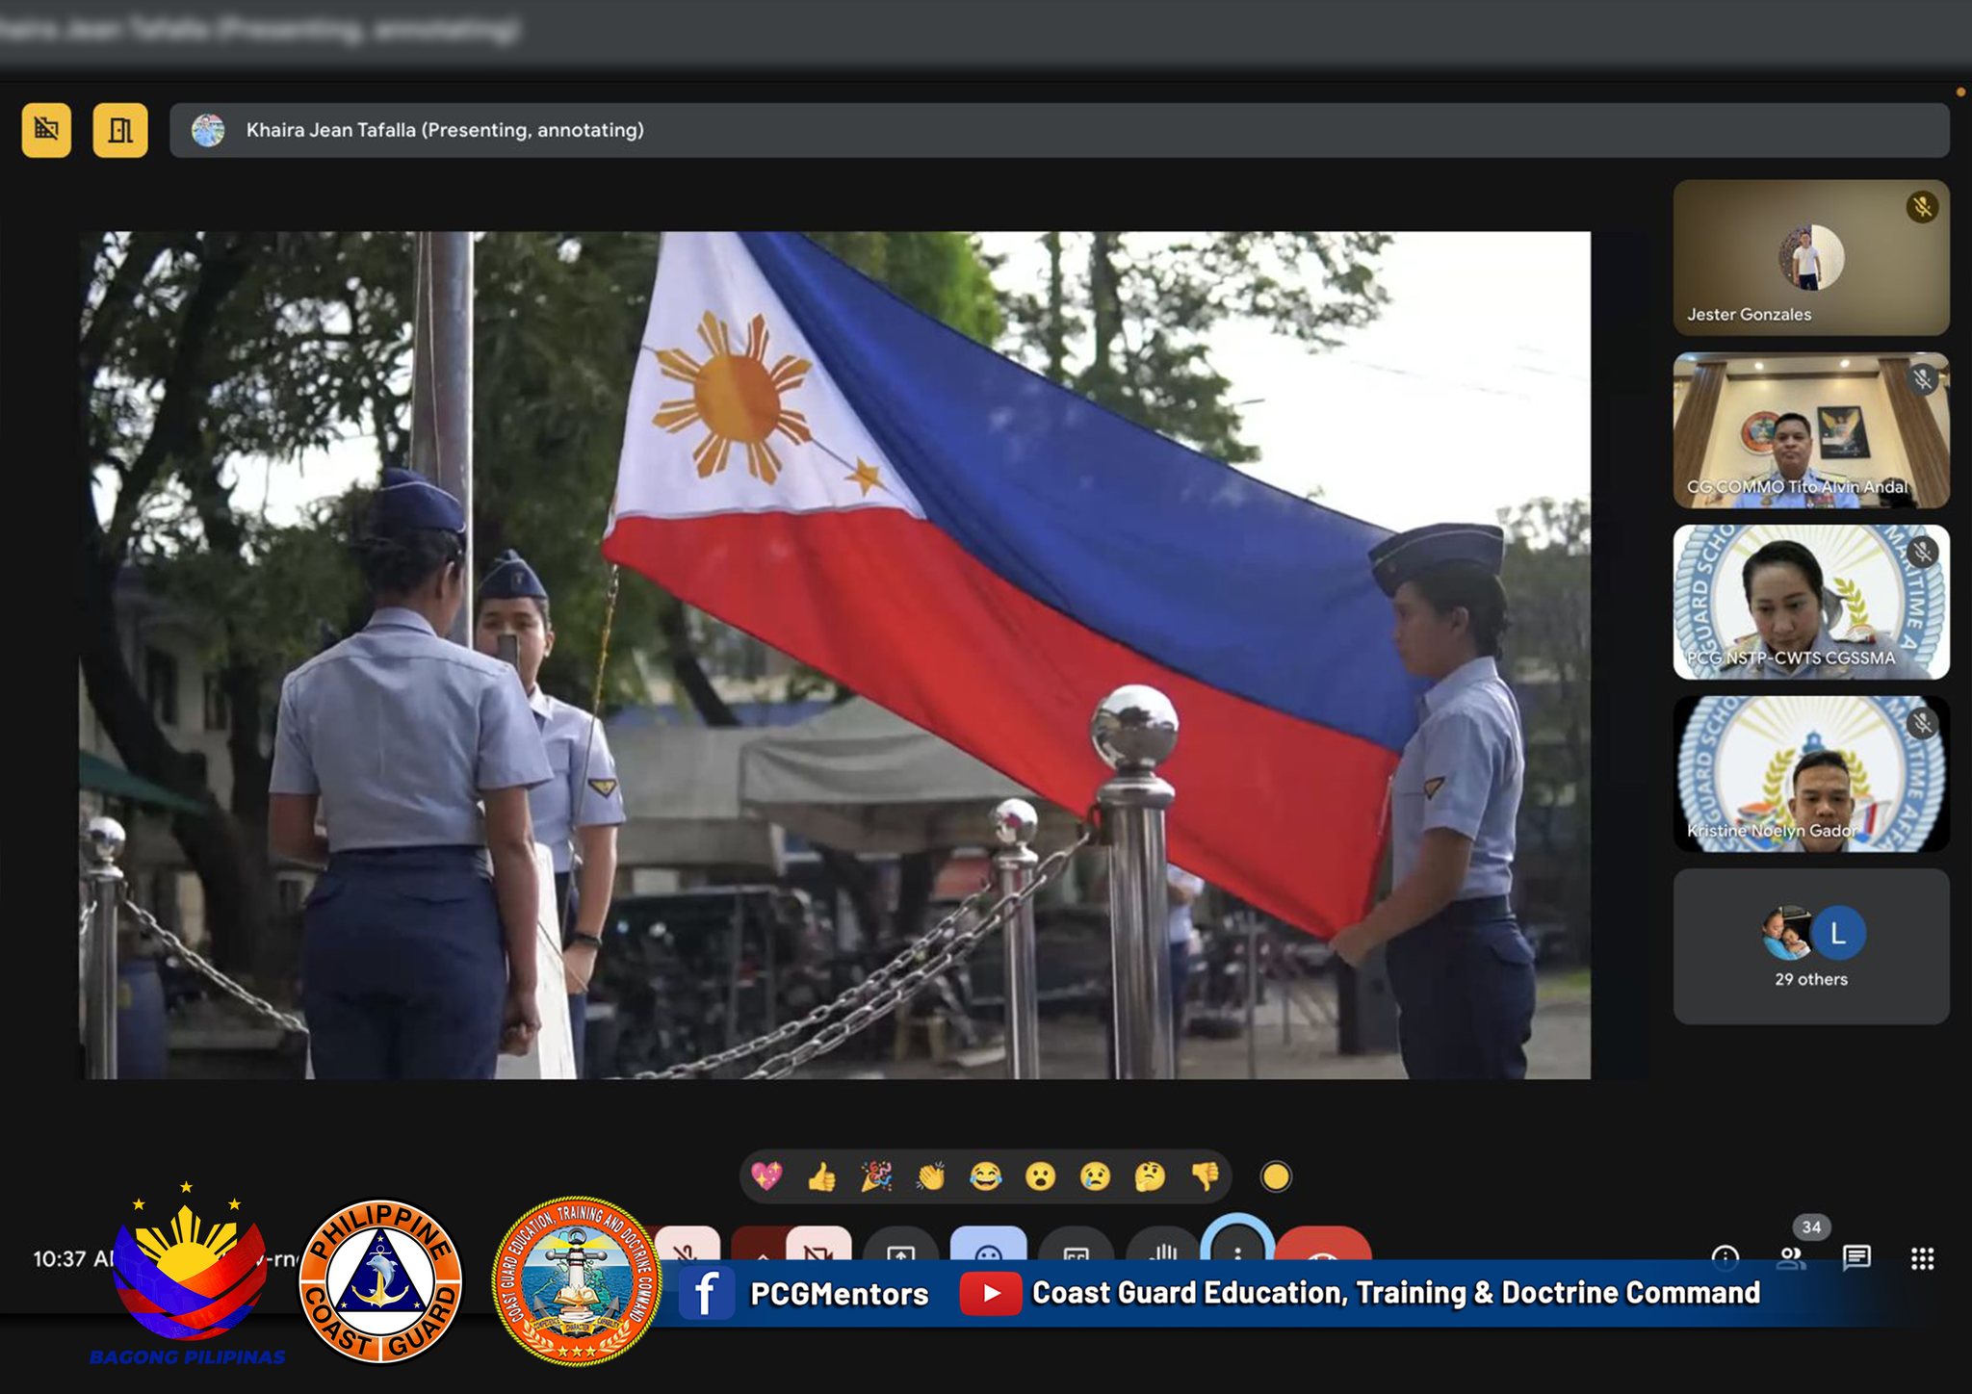This screenshot has width=1972, height=1394.
Task: Click the 34 participants count badge
Action: point(1811,1226)
